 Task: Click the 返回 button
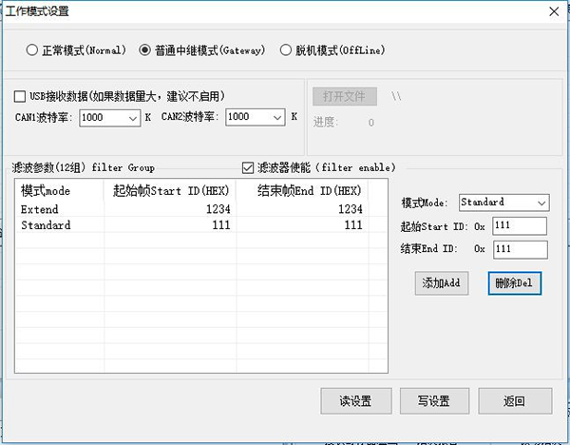click(x=514, y=400)
